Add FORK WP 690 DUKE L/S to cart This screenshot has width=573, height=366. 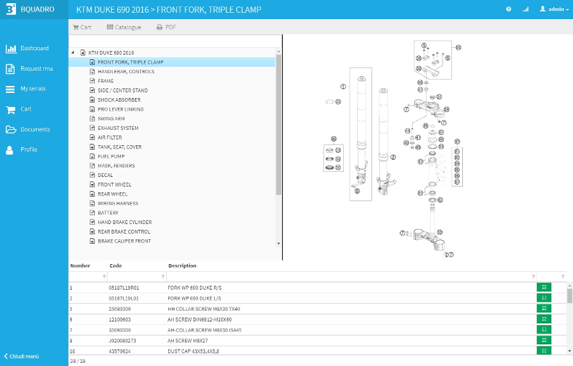click(x=544, y=298)
